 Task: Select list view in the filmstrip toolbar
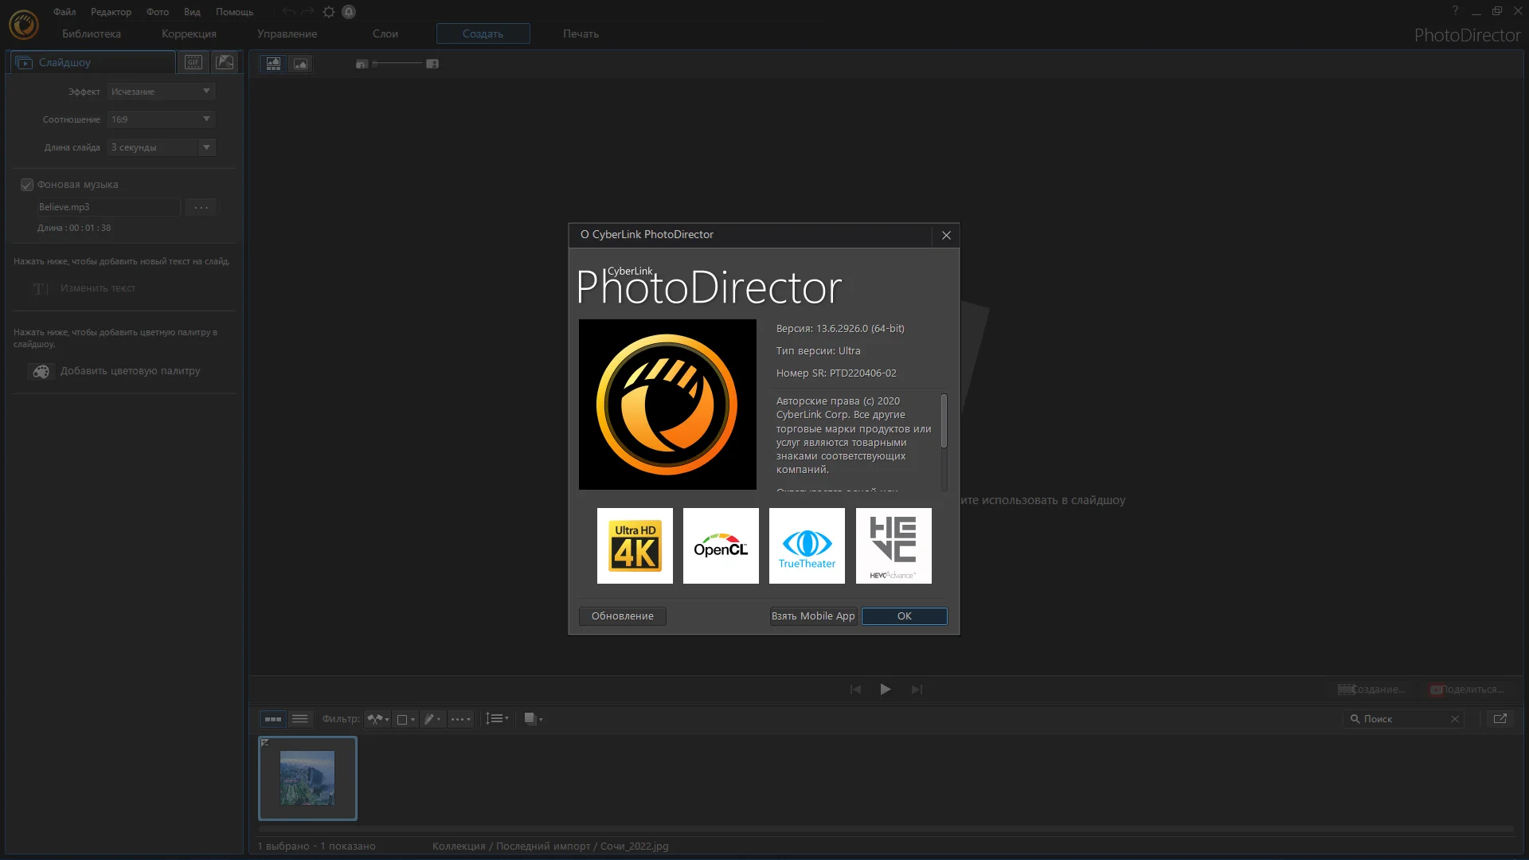tap(300, 719)
